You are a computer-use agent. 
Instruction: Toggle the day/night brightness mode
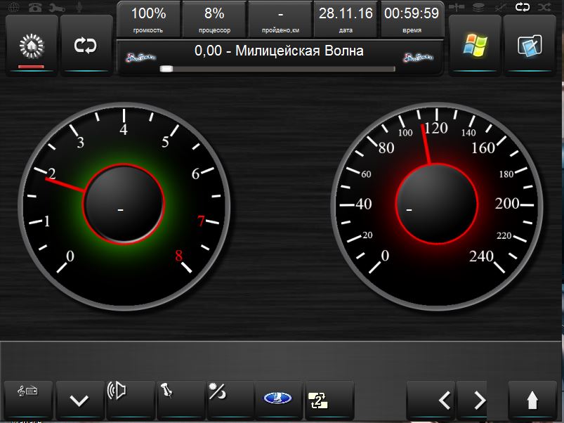(230, 399)
